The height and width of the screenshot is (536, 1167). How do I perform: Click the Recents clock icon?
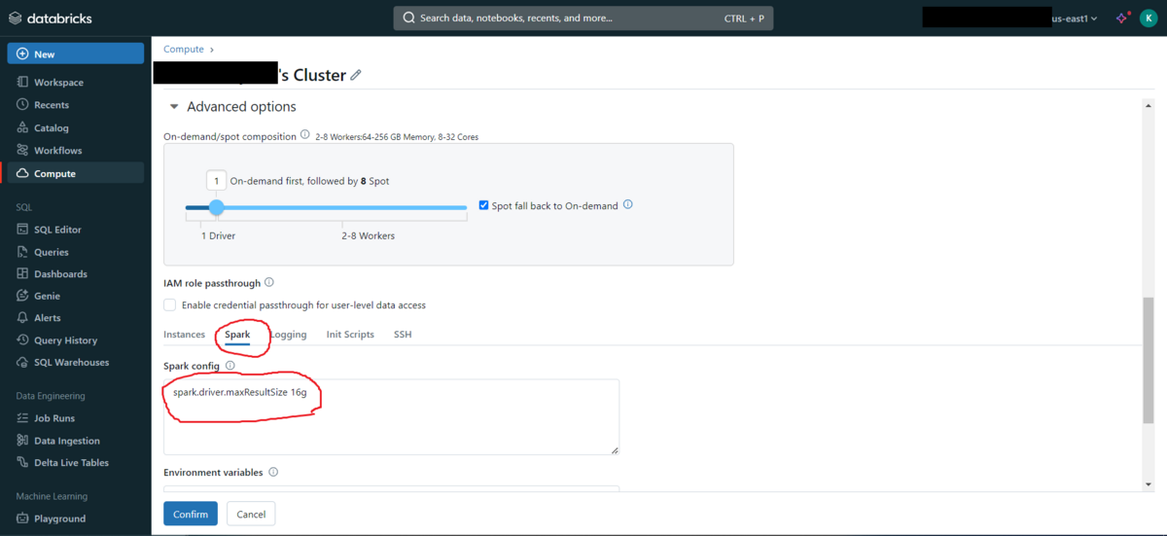pyautogui.click(x=22, y=105)
